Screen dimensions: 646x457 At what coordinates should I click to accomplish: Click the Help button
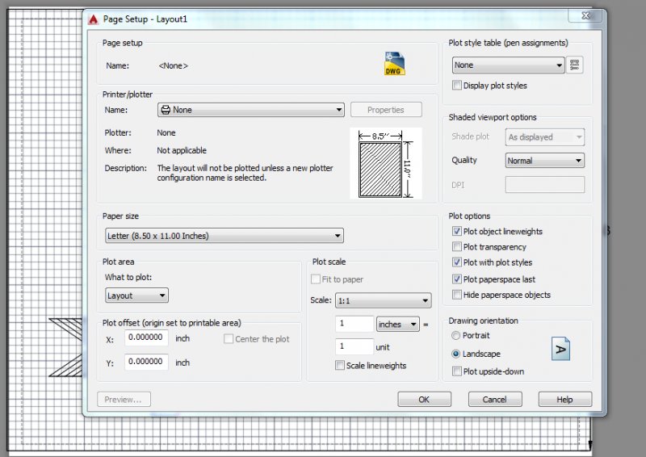click(564, 400)
